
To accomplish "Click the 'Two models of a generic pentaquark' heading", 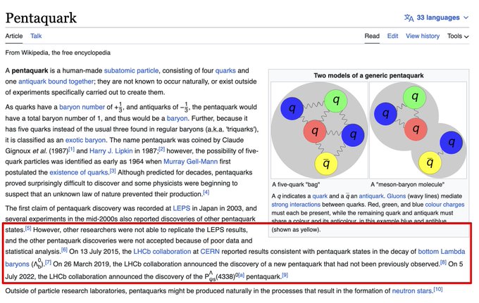I will [x=368, y=75].
